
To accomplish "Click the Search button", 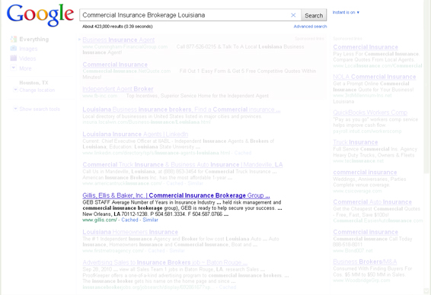I will point(314,15).
